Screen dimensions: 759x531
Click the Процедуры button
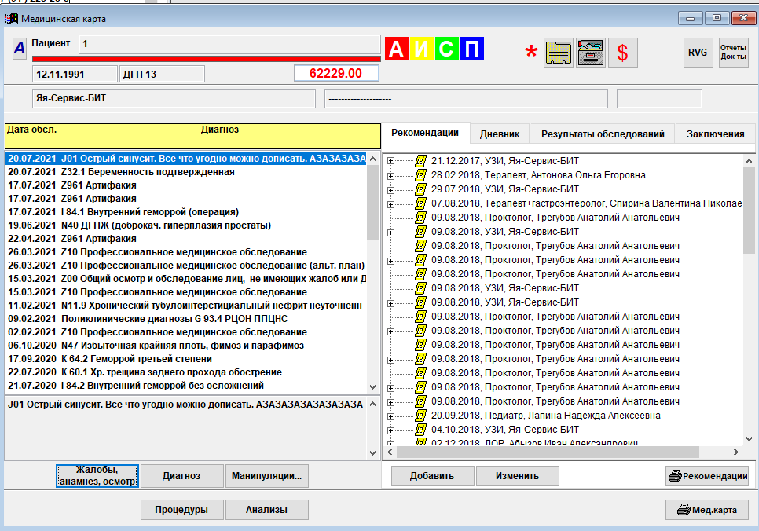[181, 510]
